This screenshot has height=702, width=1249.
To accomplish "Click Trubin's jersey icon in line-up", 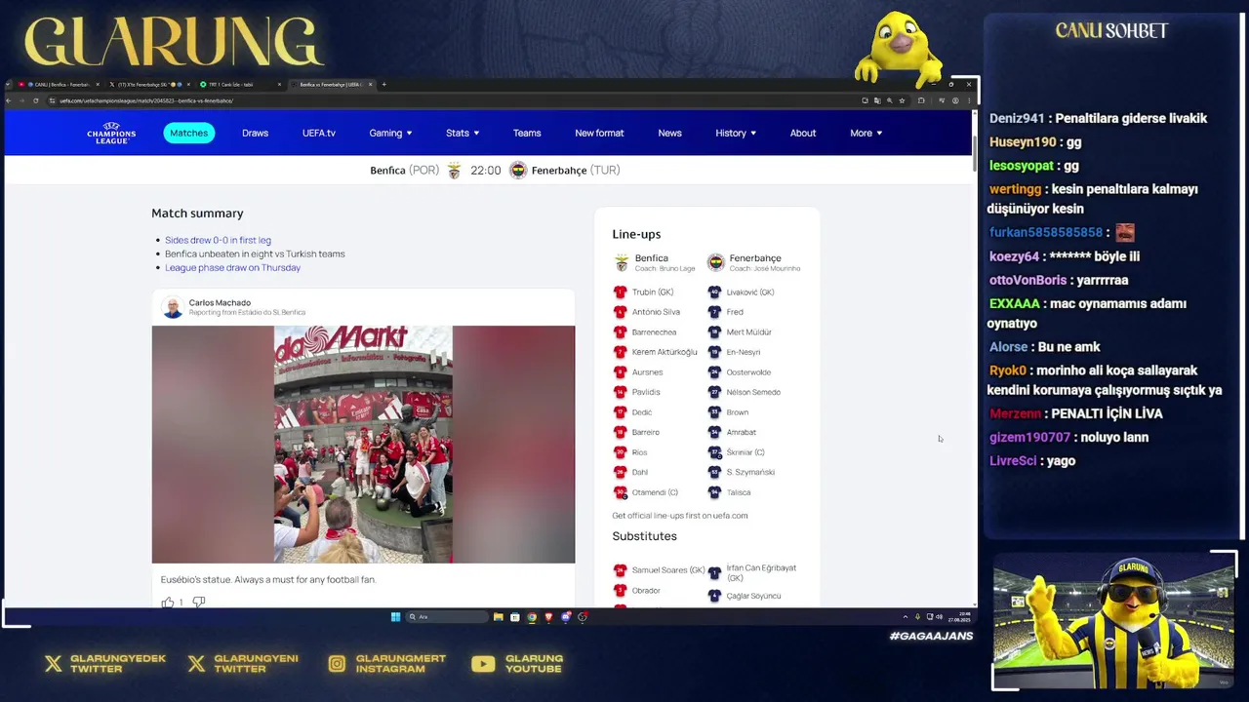I will [x=620, y=292].
